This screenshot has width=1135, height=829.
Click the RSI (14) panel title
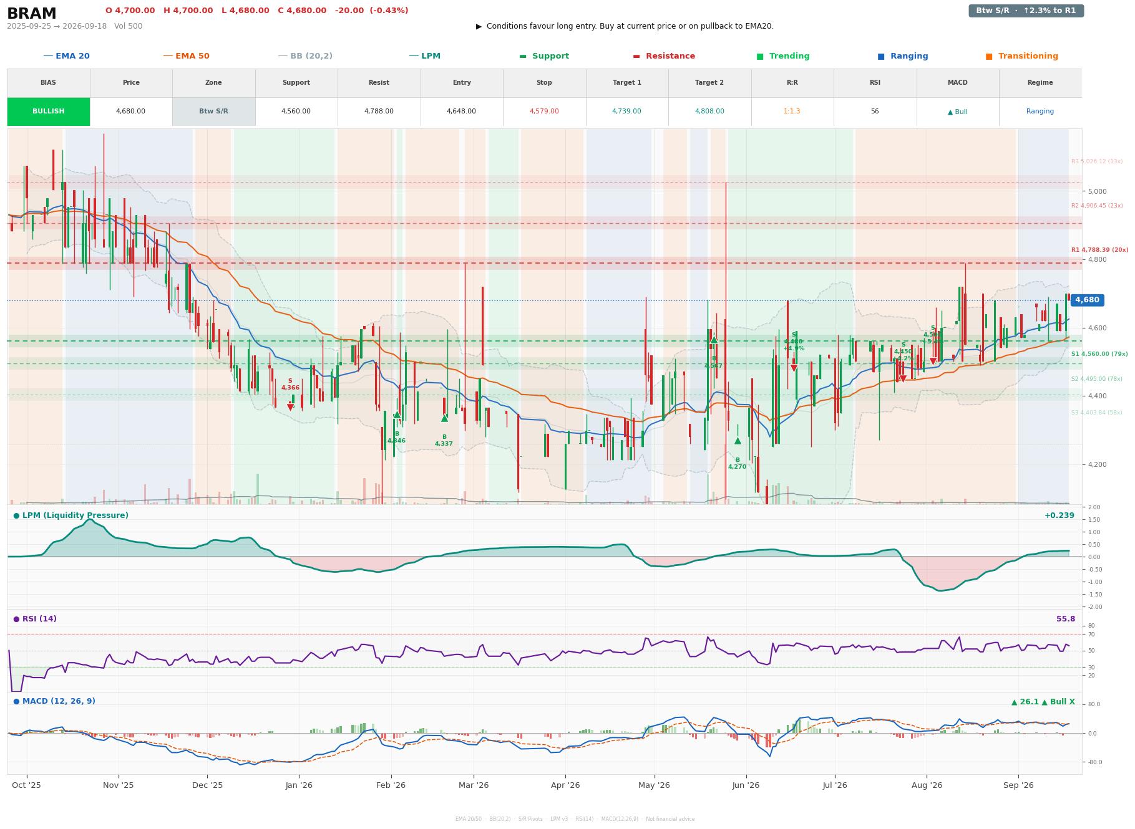(35, 619)
